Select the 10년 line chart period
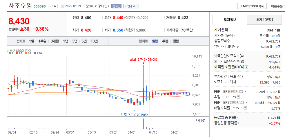The image size is (294, 137). click(94, 41)
